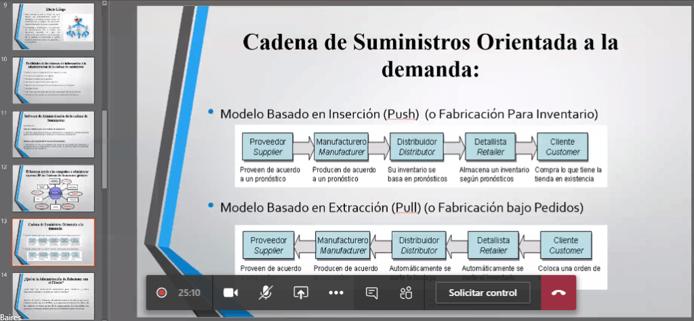Open slide 11 thumbnail about Software

[54, 133]
